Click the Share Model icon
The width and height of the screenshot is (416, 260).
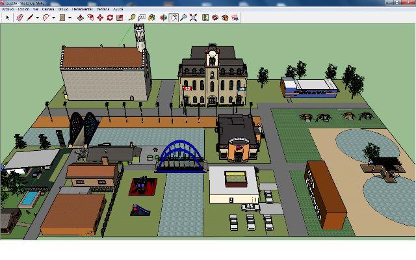click(x=235, y=18)
